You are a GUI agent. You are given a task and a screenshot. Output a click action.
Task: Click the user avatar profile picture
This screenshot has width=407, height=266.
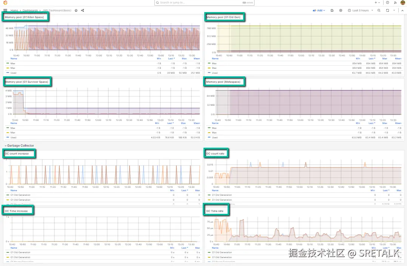coord(402,3)
